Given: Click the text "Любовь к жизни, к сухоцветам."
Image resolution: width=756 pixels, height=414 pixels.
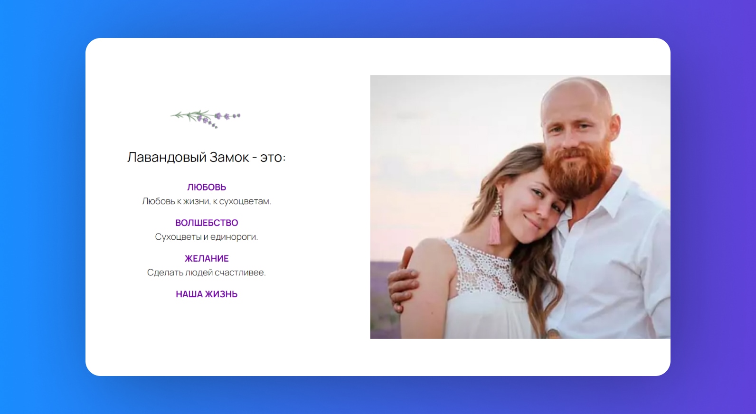Looking at the screenshot, I should (207, 201).
